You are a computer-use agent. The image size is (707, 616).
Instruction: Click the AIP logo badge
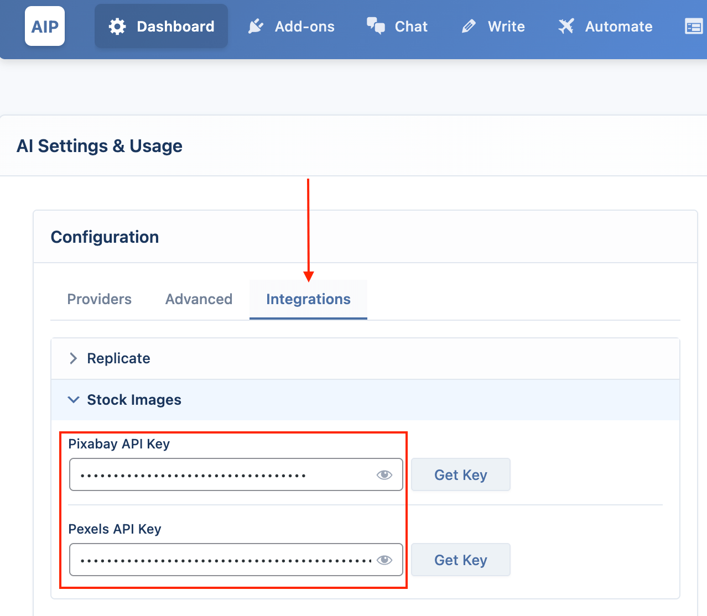pyautogui.click(x=45, y=26)
